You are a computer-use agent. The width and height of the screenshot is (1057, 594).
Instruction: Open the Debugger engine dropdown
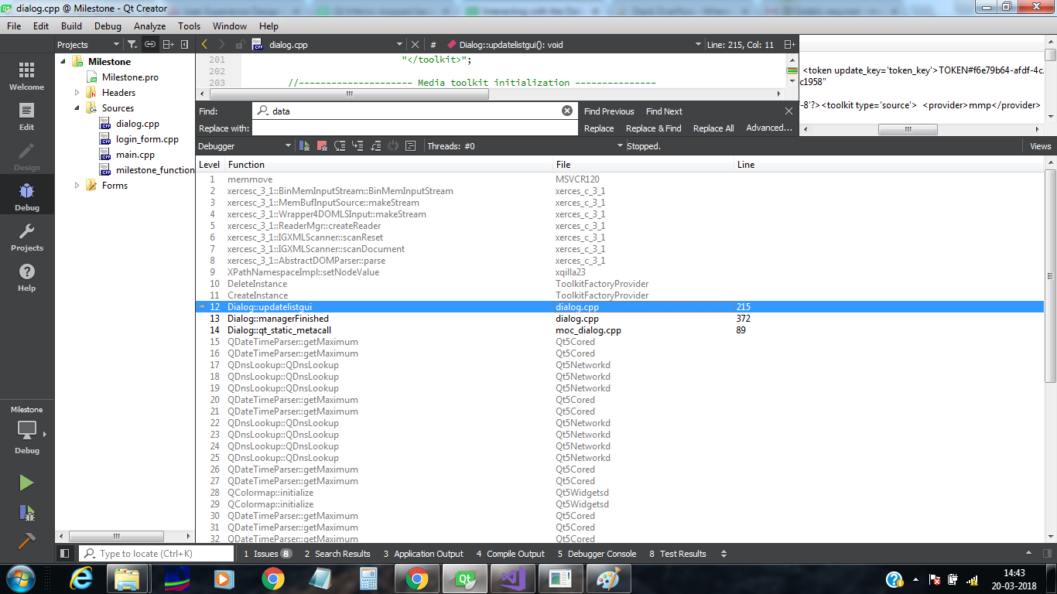pos(286,145)
